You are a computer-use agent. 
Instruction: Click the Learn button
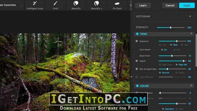(143, 5)
